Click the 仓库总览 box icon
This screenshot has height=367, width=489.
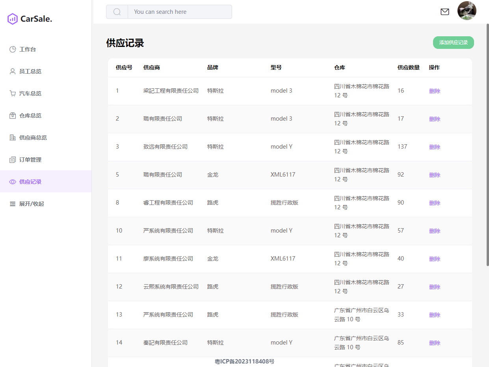click(13, 116)
